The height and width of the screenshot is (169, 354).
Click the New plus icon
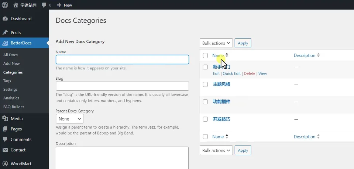59,5
